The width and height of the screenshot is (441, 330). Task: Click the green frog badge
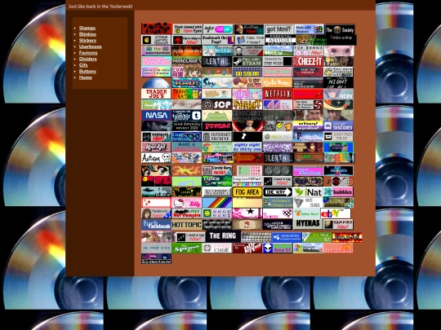pyautogui.click(x=217, y=116)
